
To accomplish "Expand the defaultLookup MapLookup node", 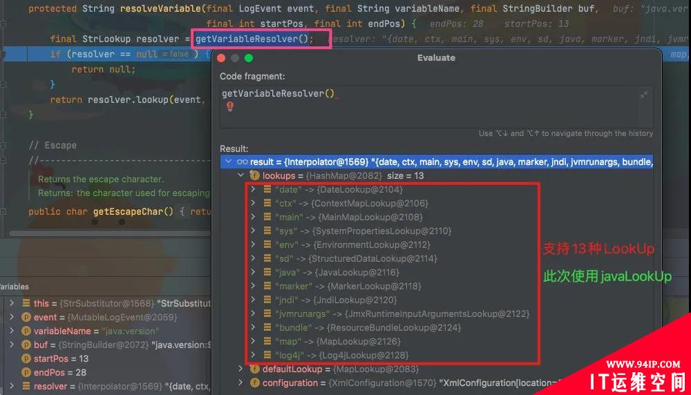I will pos(240,369).
